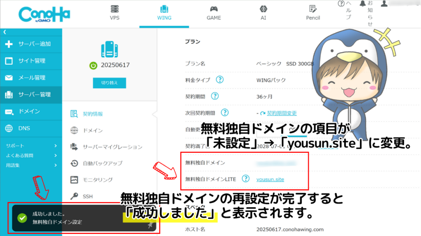Image resolution: width=421 pixels, height=236 pixels.
Task: Open the VPS tab
Action: tap(115, 13)
